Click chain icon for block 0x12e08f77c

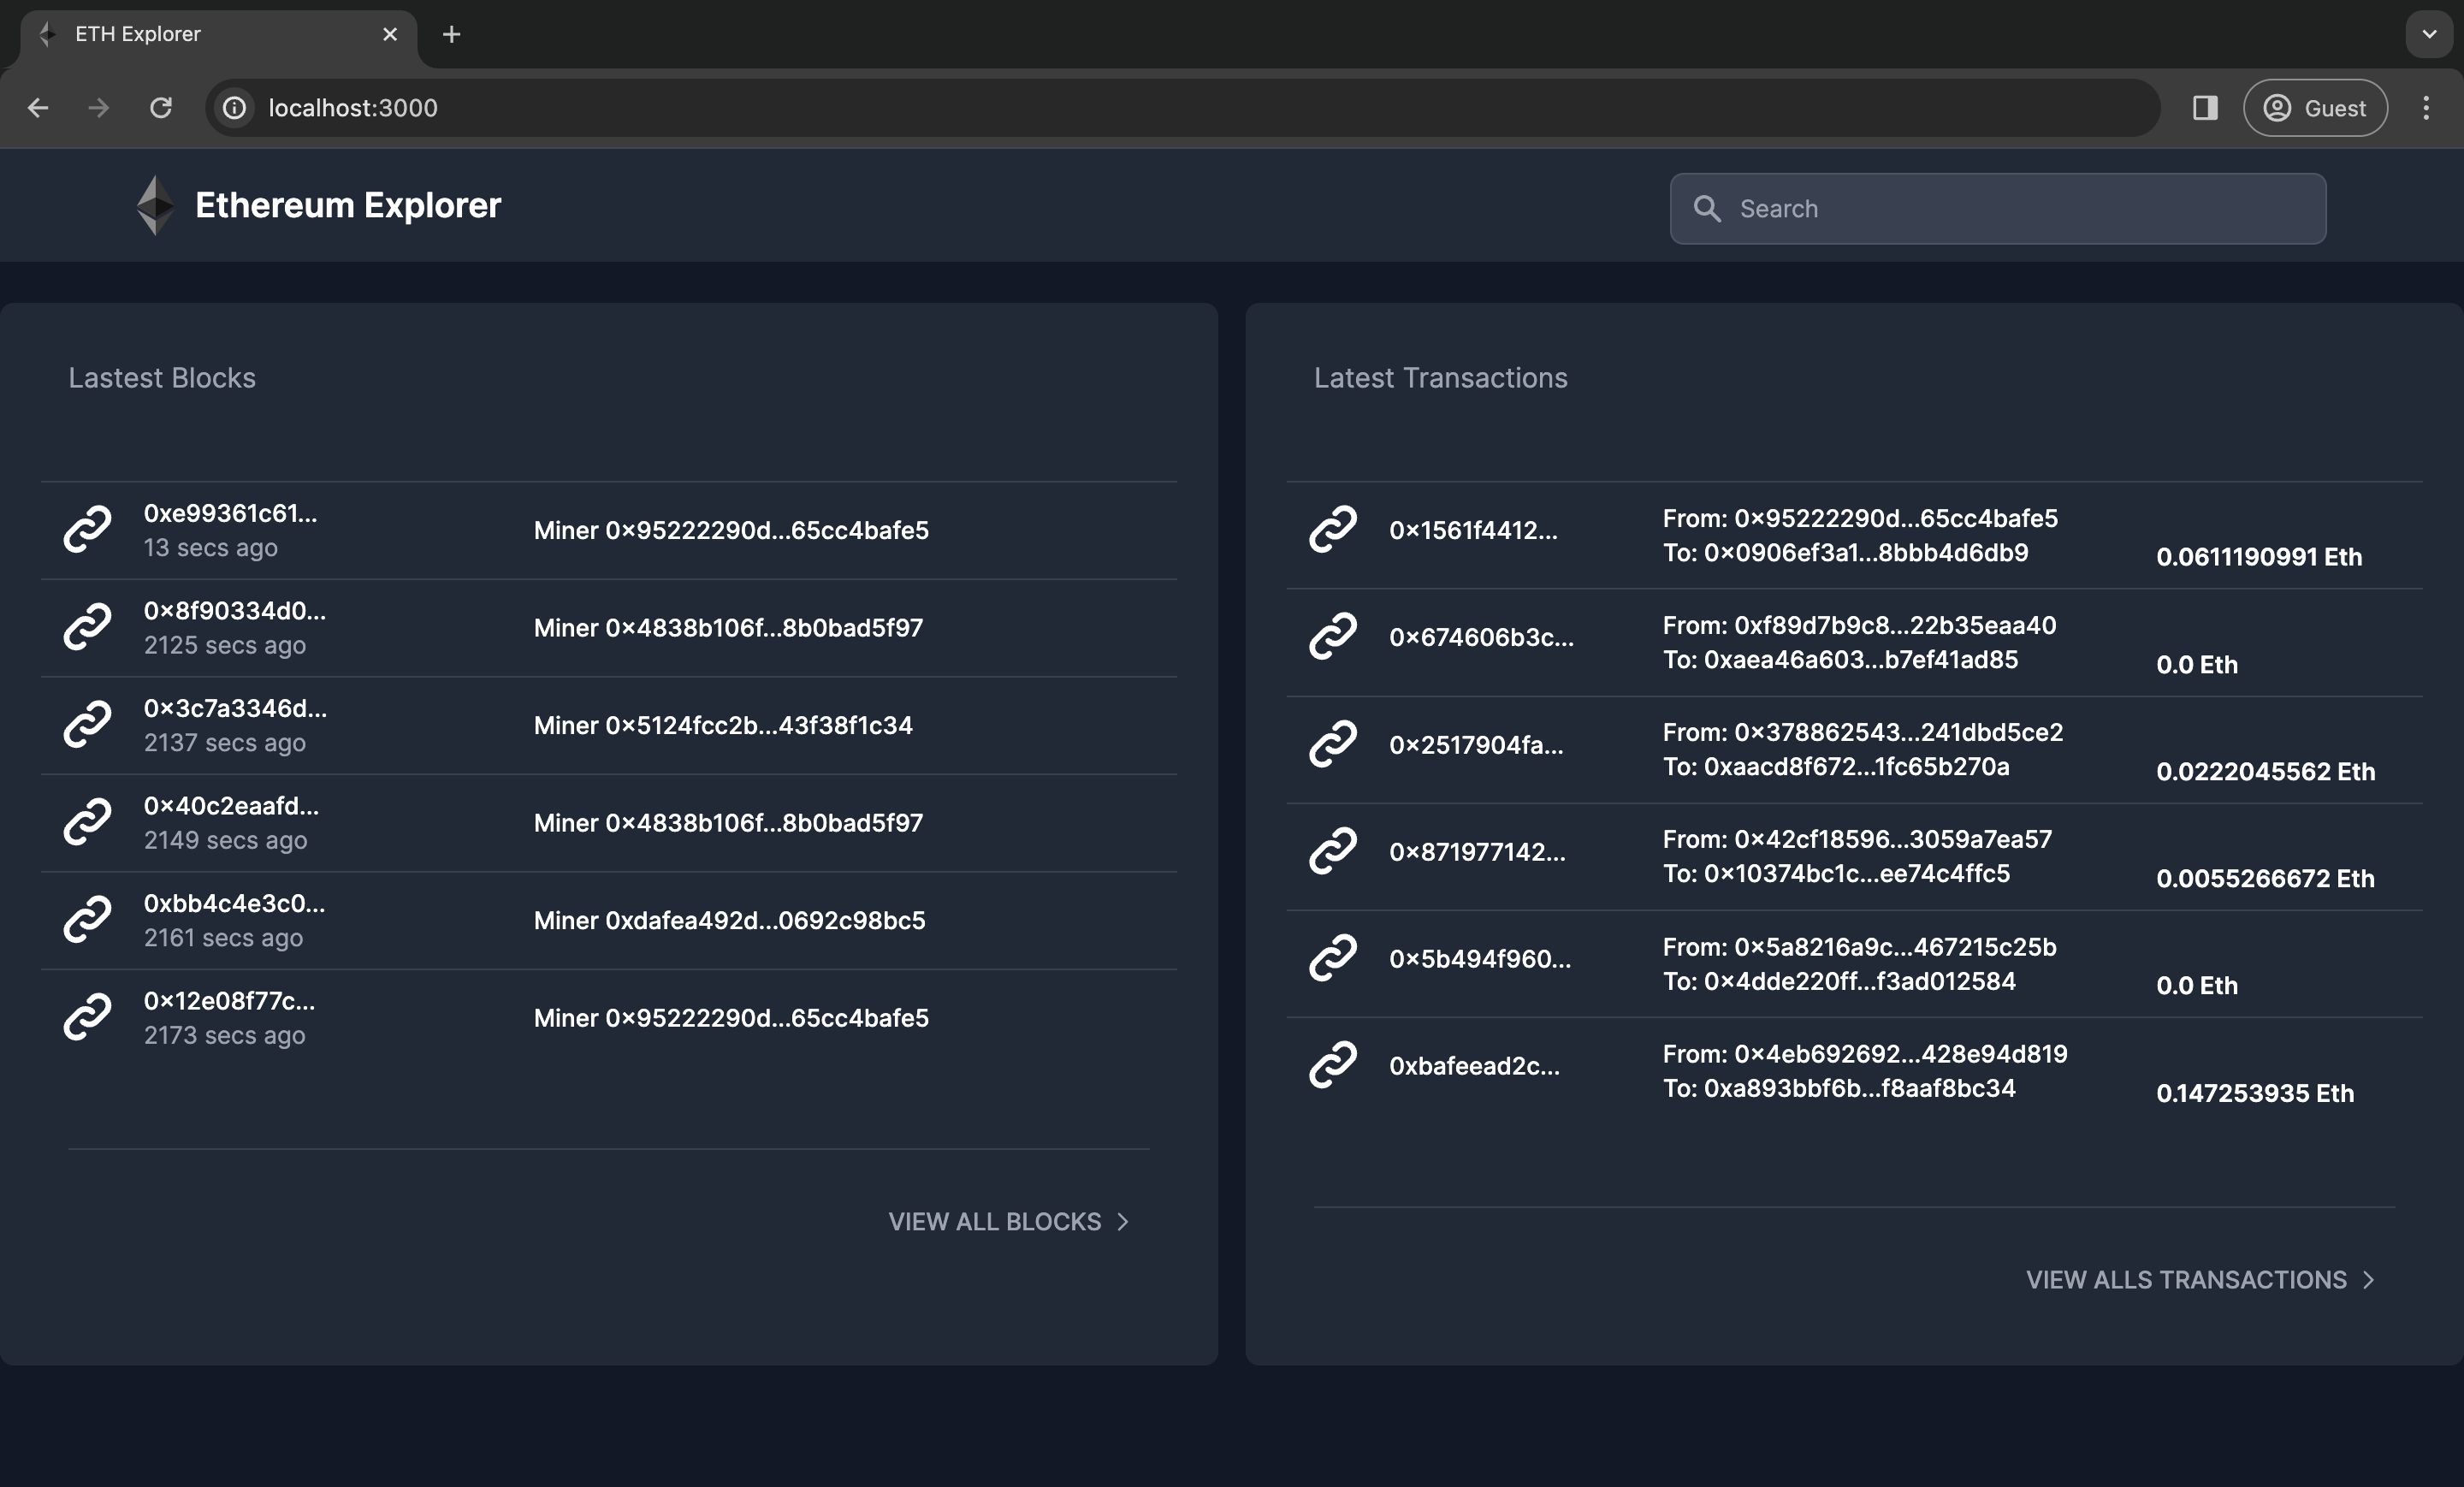click(88, 1017)
